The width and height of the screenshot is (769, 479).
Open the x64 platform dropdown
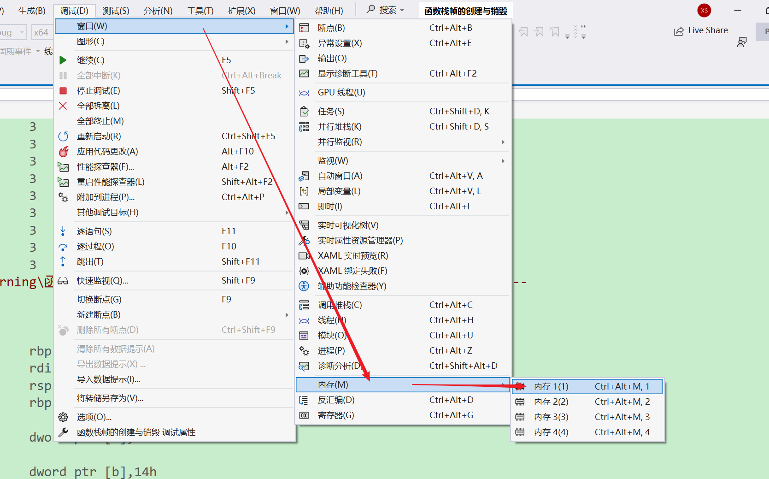pyautogui.click(x=41, y=32)
